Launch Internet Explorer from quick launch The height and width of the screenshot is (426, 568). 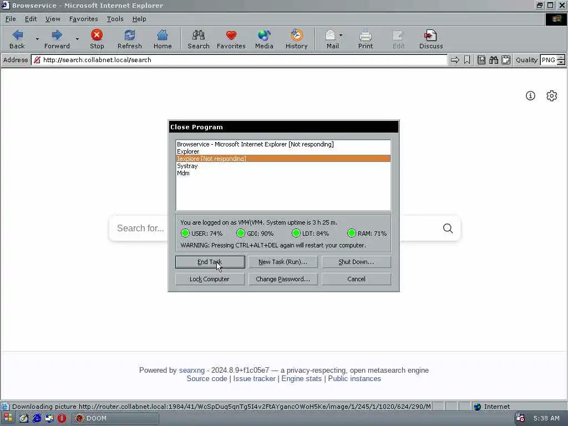(x=37, y=418)
